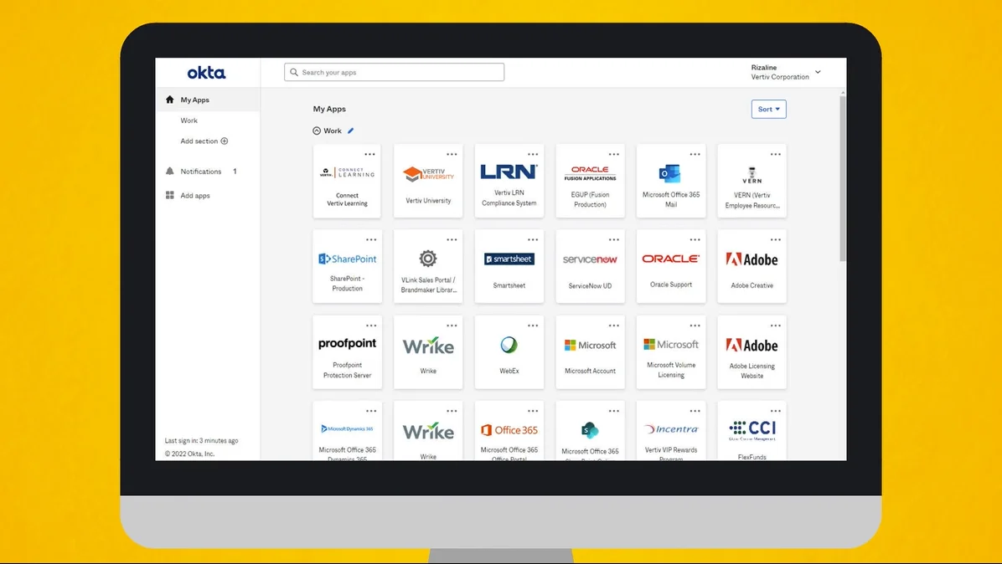Open the Sort dropdown

tap(769, 109)
